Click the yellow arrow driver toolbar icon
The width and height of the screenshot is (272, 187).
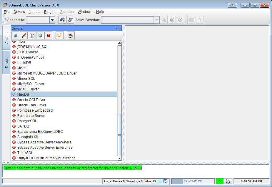coord(59,36)
